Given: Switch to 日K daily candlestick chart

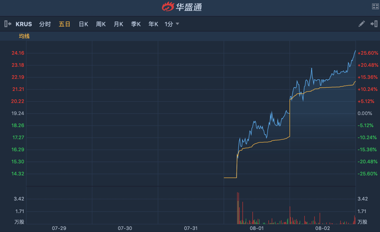Looking at the screenshot, I should (83, 24).
